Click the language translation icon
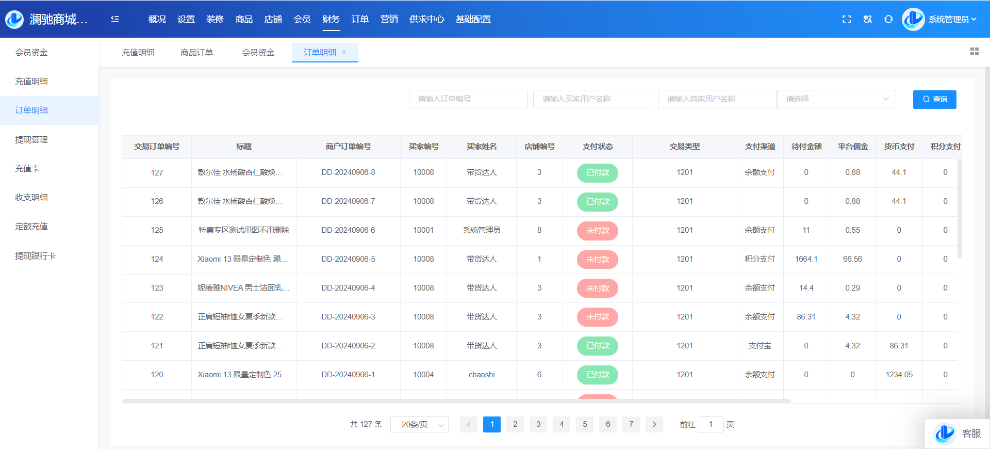990x449 pixels. click(868, 19)
